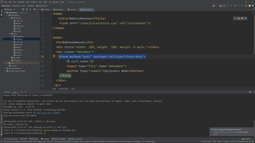The image size is (255, 143).
Task: Open the code-with-me toolbox icon
Action: pyautogui.click(x=253, y=6)
